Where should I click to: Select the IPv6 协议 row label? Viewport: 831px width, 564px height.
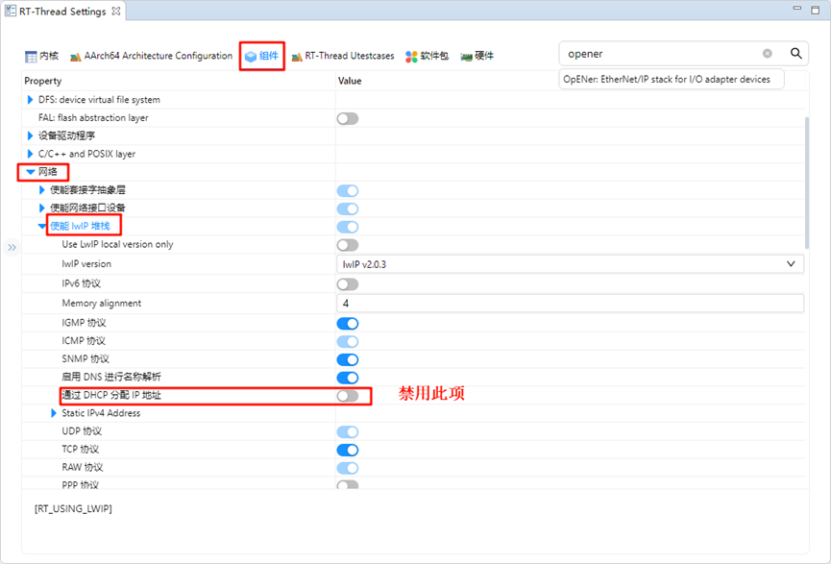point(81,283)
